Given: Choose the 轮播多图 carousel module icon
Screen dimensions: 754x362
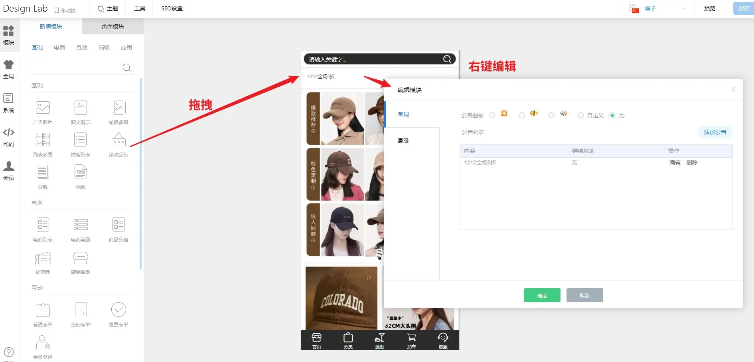Looking at the screenshot, I should (x=118, y=108).
